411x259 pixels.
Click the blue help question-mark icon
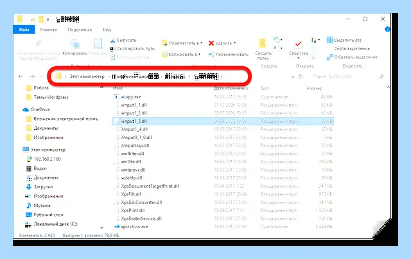click(x=387, y=30)
